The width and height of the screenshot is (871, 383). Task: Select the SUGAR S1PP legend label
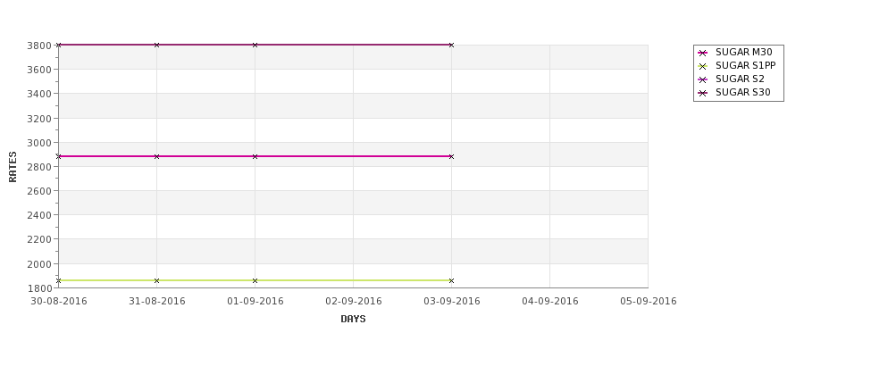click(745, 65)
